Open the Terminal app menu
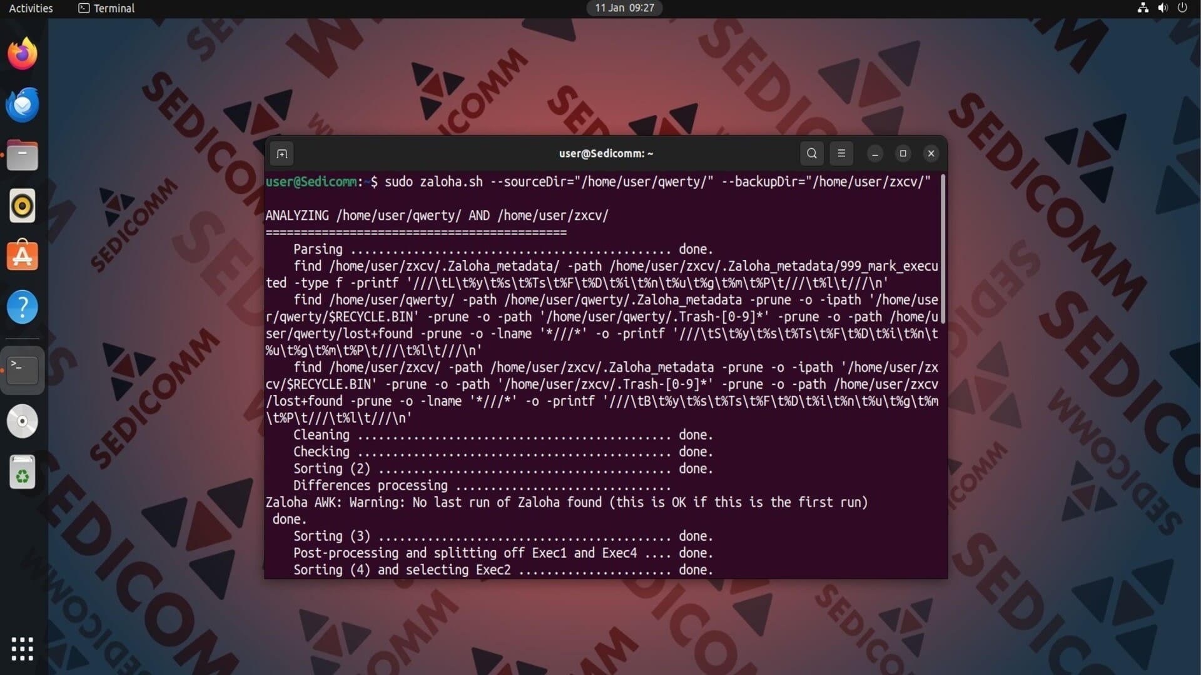This screenshot has height=675, width=1201. pos(106,8)
